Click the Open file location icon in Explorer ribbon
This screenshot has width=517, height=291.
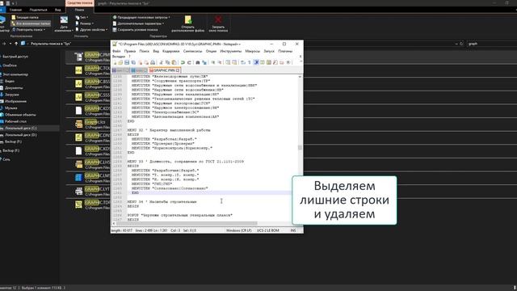[188, 19]
